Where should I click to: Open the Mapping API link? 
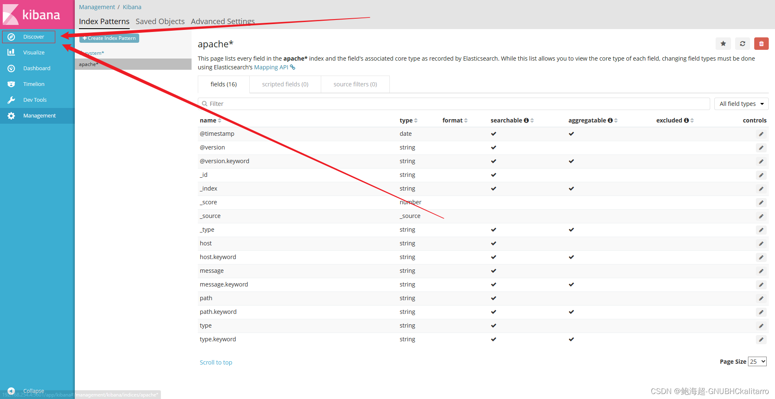point(274,67)
